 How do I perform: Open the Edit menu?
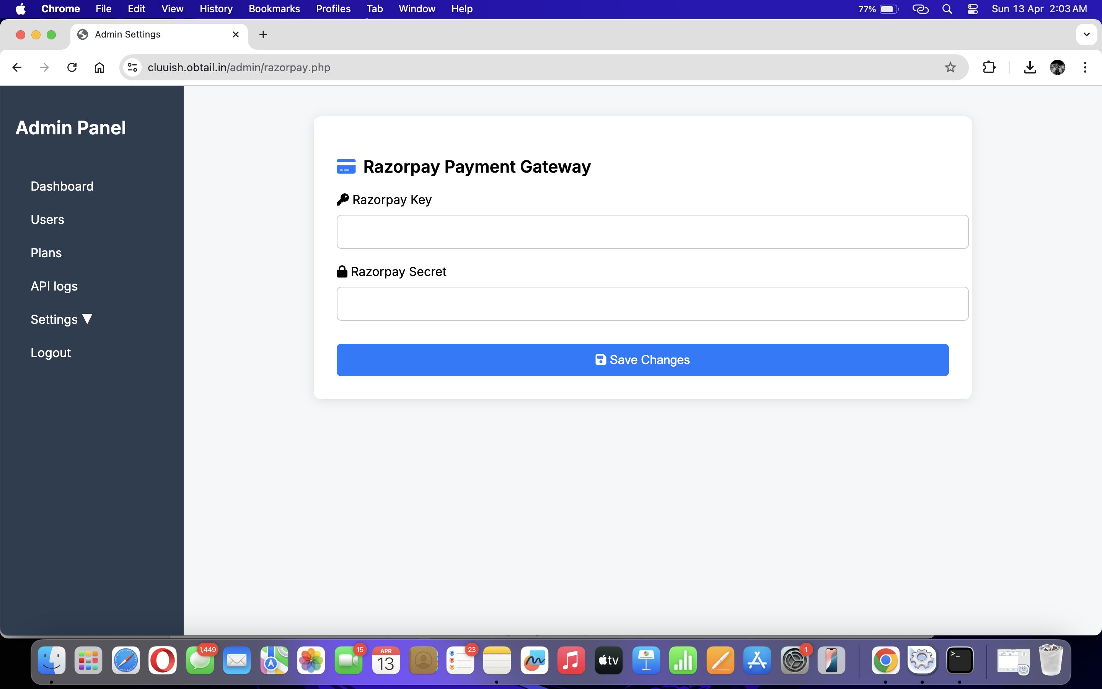pos(136,9)
